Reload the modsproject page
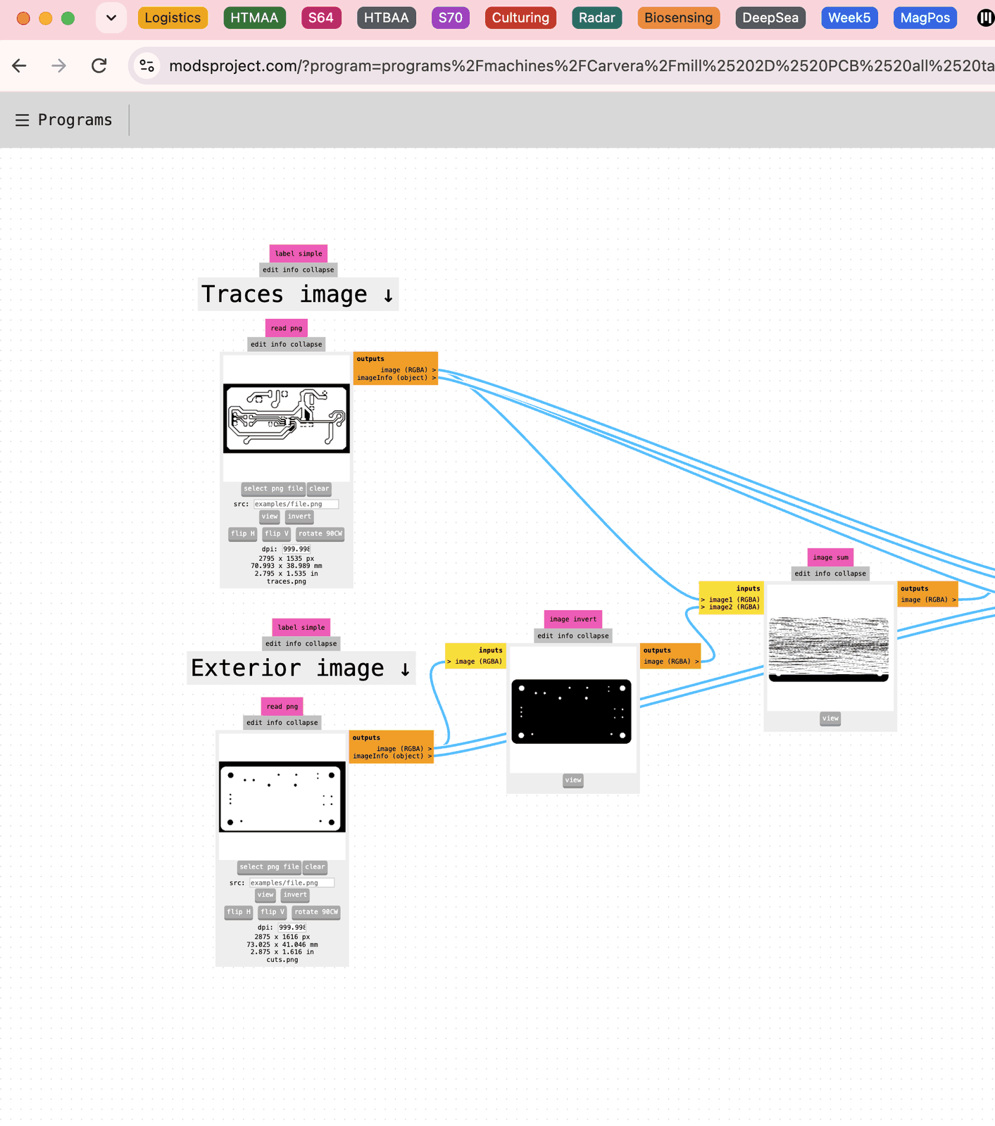 pyautogui.click(x=99, y=65)
